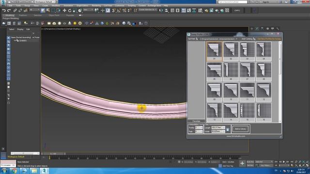The image size is (310, 174).
Task: Click the Get New Profiles for Sweep link
Action: tap(269, 39)
